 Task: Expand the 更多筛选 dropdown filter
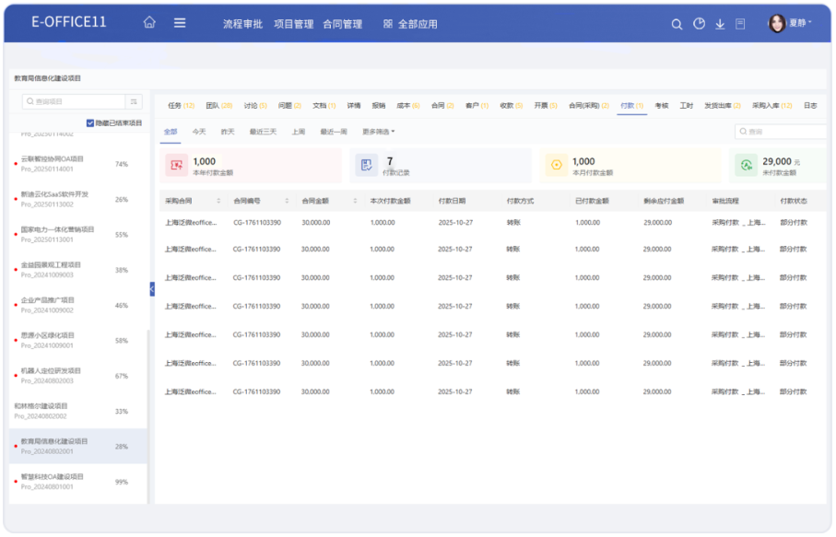[378, 132]
